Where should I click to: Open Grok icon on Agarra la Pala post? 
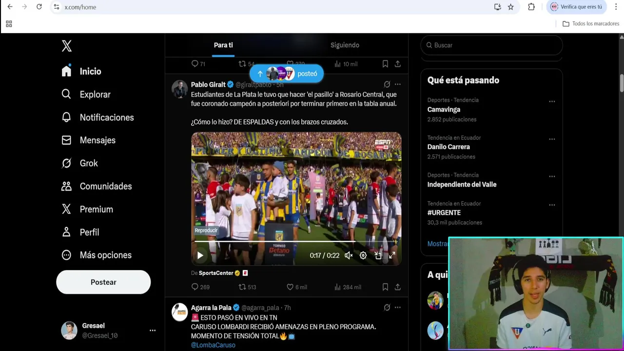[387, 308]
